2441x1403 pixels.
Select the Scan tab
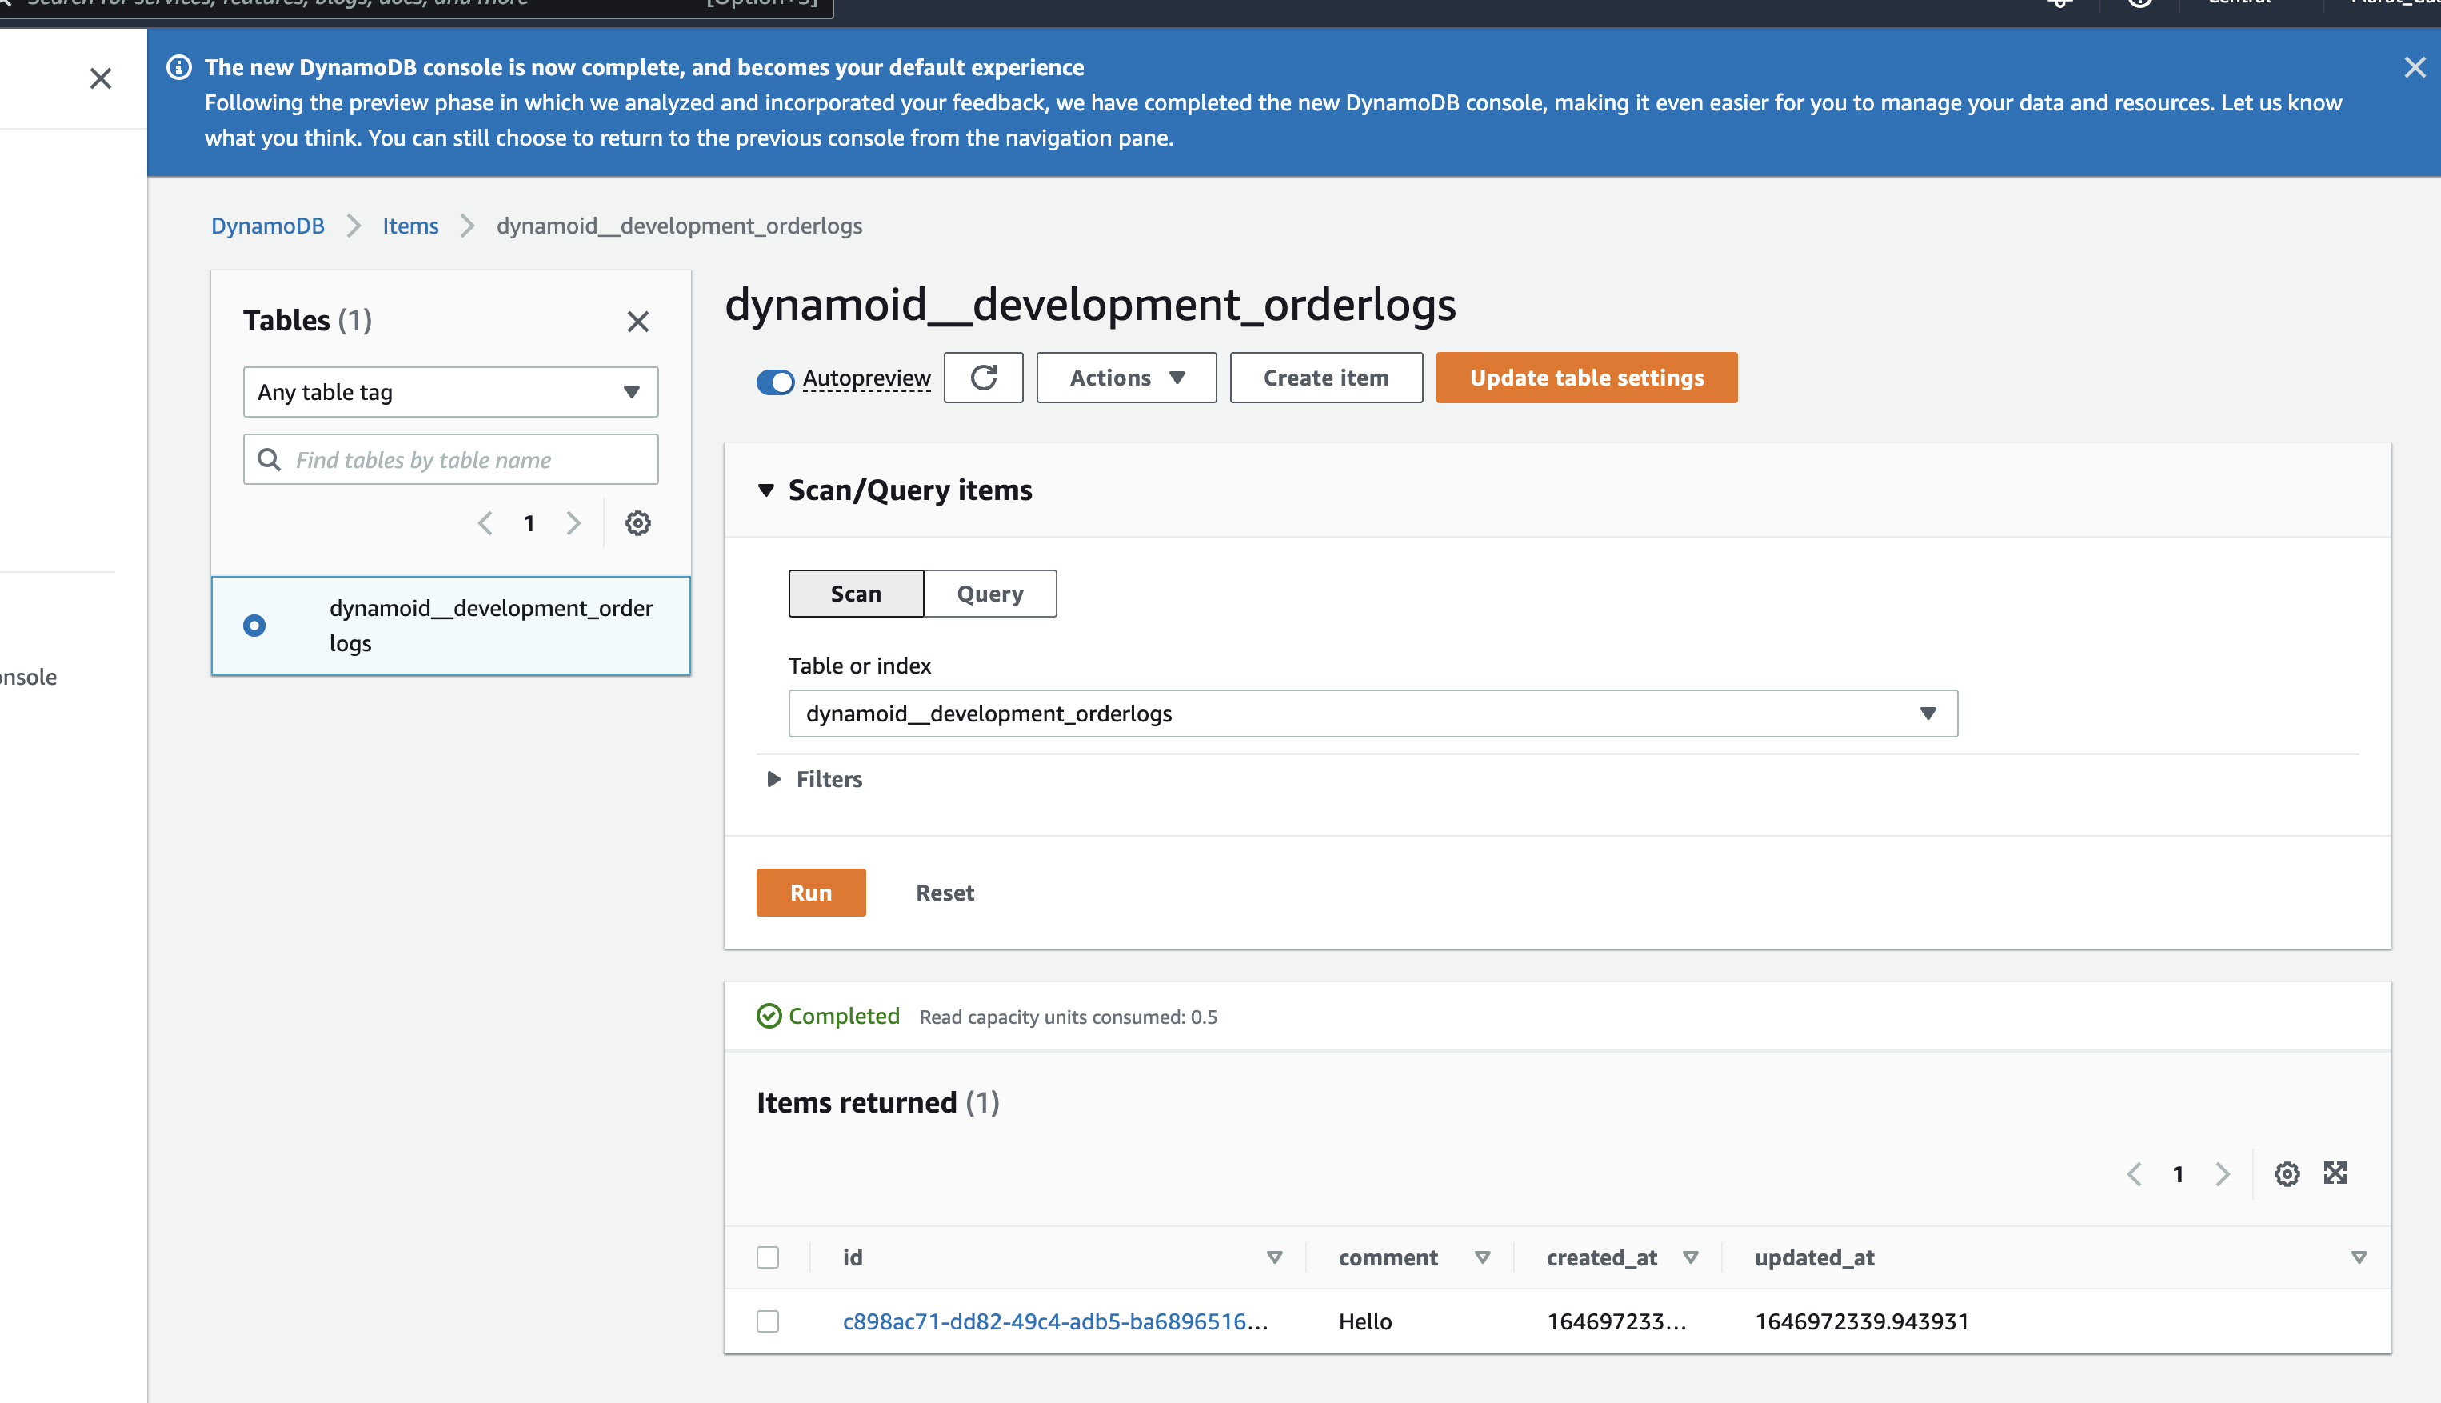tap(856, 594)
